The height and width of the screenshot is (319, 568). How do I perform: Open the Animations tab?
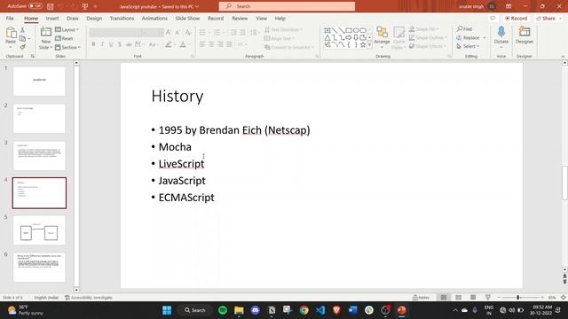pyautogui.click(x=154, y=18)
